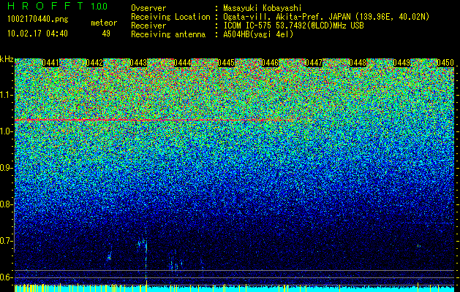Image resolution: width=460 pixels, height=292 pixels.
Task: Click the 0445 time marker
Action: [226, 63]
